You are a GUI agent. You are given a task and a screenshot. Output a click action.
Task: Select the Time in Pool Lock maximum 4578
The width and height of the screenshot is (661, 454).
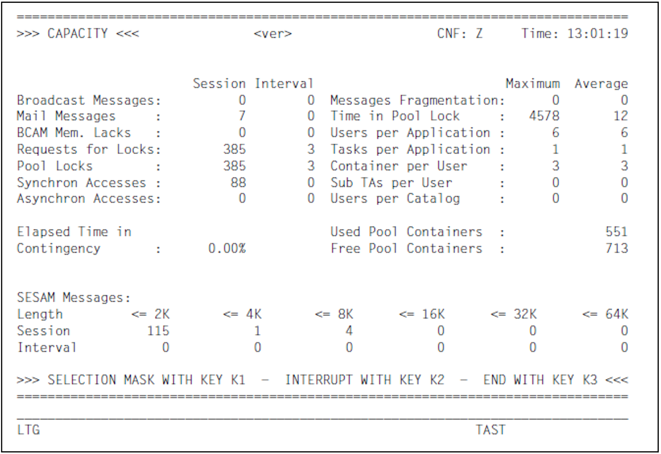pyautogui.click(x=544, y=116)
